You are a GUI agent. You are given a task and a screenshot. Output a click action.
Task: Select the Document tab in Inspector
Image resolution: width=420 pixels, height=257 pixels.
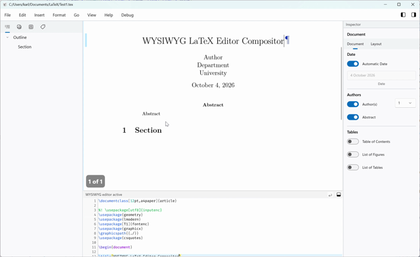pyautogui.click(x=355, y=44)
